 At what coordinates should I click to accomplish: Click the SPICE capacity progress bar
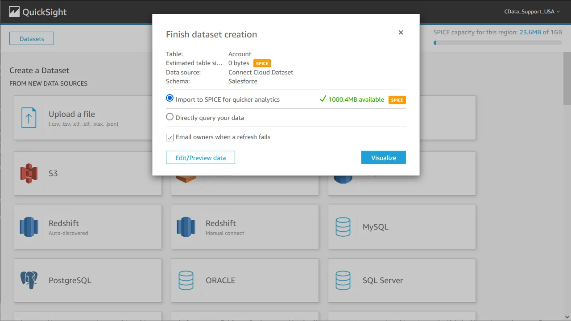click(497, 43)
